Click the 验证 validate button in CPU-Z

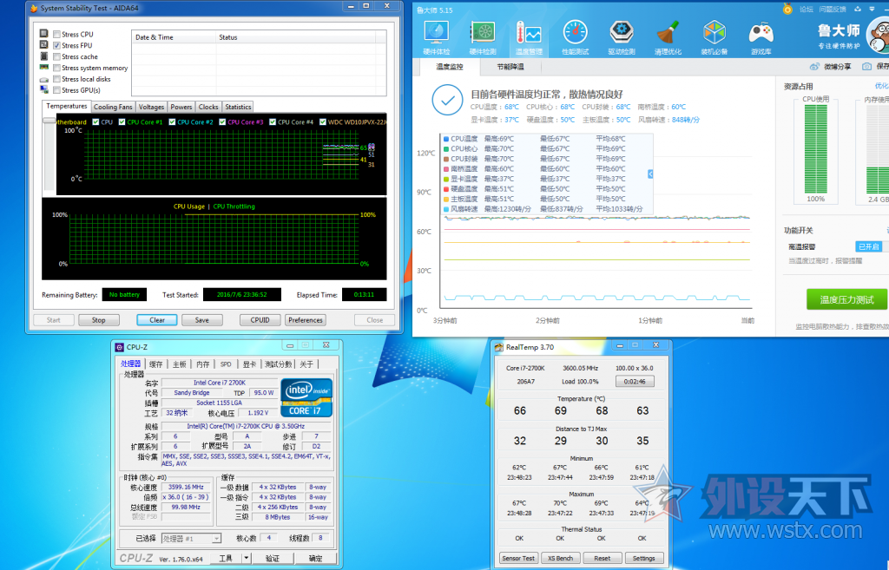coord(273,558)
